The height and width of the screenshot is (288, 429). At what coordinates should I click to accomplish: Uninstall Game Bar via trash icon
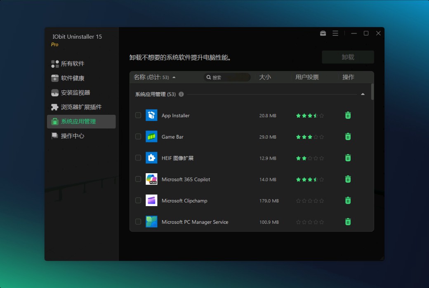[x=348, y=137]
